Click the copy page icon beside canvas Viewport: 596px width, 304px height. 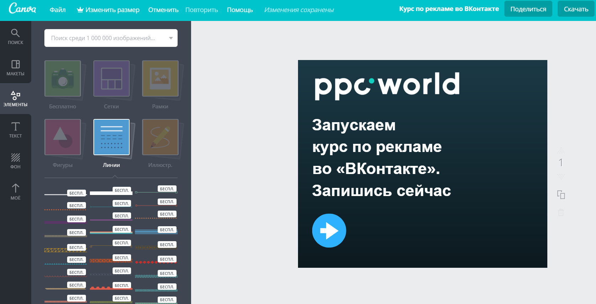pyautogui.click(x=561, y=195)
